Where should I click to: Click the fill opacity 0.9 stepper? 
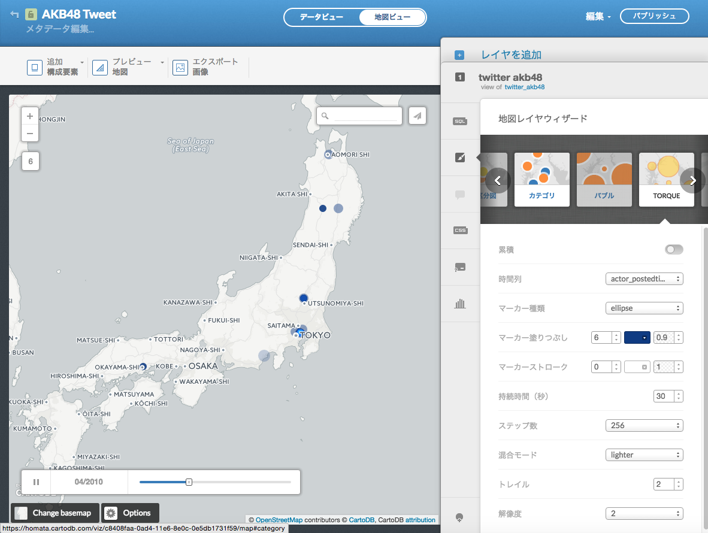pos(668,338)
